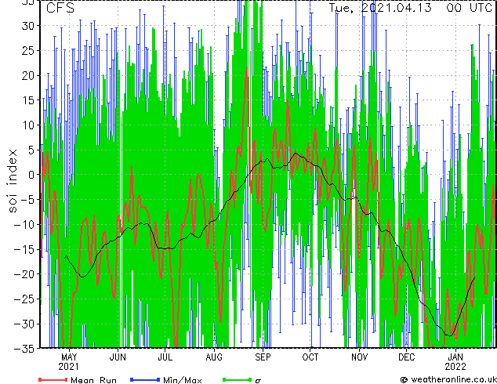The height and width of the screenshot is (384, 497).
Task: Select the red Mean Run legend line
Action: click(x=53, y=379)
